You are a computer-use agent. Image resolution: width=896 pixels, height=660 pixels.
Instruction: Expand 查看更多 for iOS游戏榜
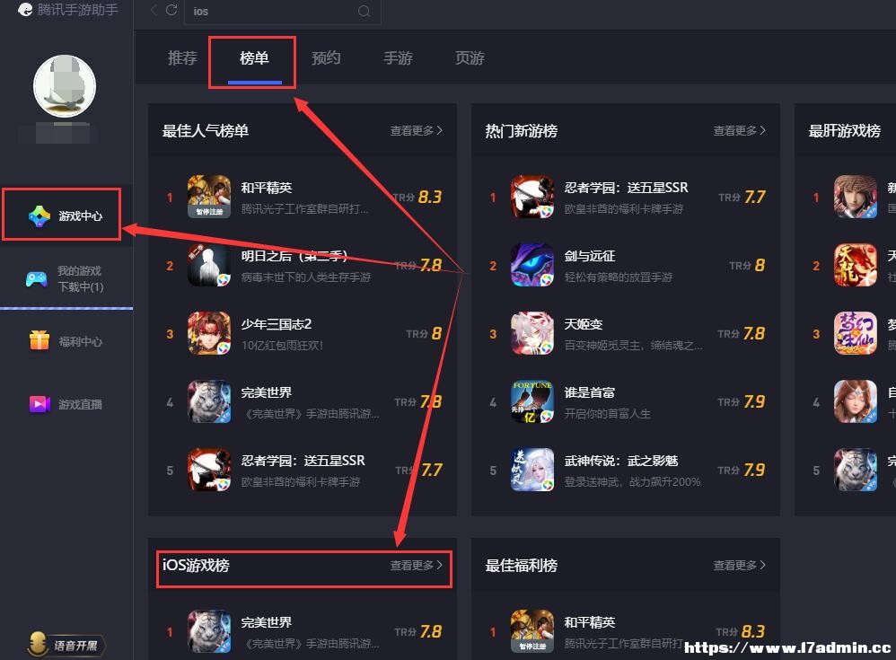(x=416, y=565)
